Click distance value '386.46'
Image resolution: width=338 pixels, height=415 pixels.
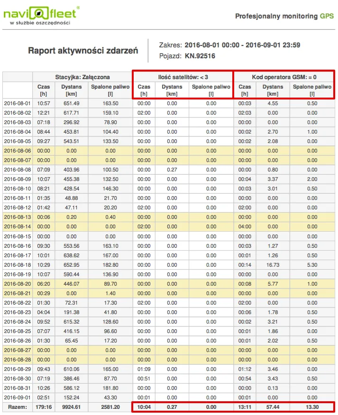pos(71,379)
